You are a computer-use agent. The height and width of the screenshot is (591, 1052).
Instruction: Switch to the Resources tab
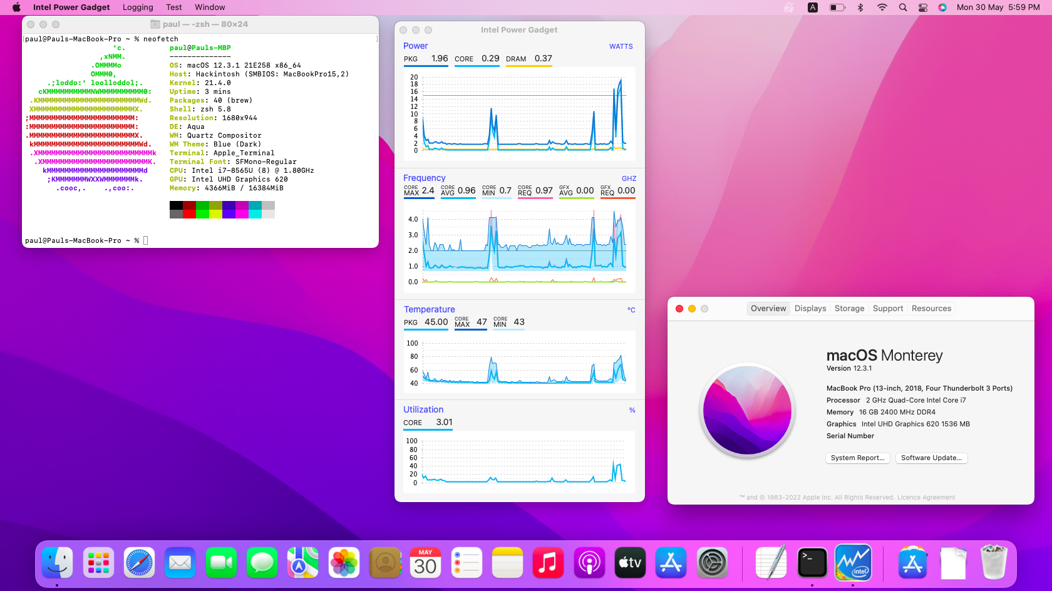(x=931, y=309)
